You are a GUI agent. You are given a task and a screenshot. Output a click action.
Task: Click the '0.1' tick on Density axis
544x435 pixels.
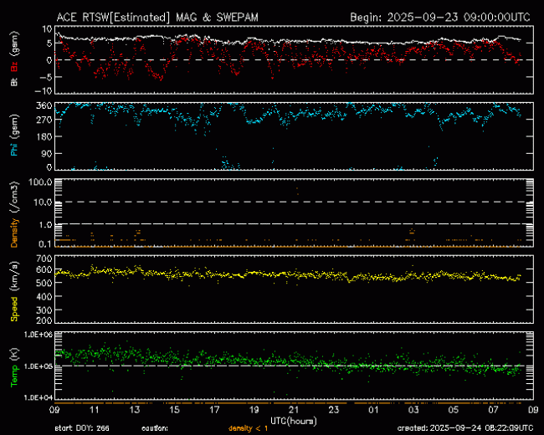[45, 244]
